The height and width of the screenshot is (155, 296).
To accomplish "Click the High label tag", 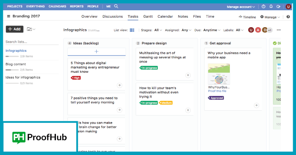I will click(76, 78).
